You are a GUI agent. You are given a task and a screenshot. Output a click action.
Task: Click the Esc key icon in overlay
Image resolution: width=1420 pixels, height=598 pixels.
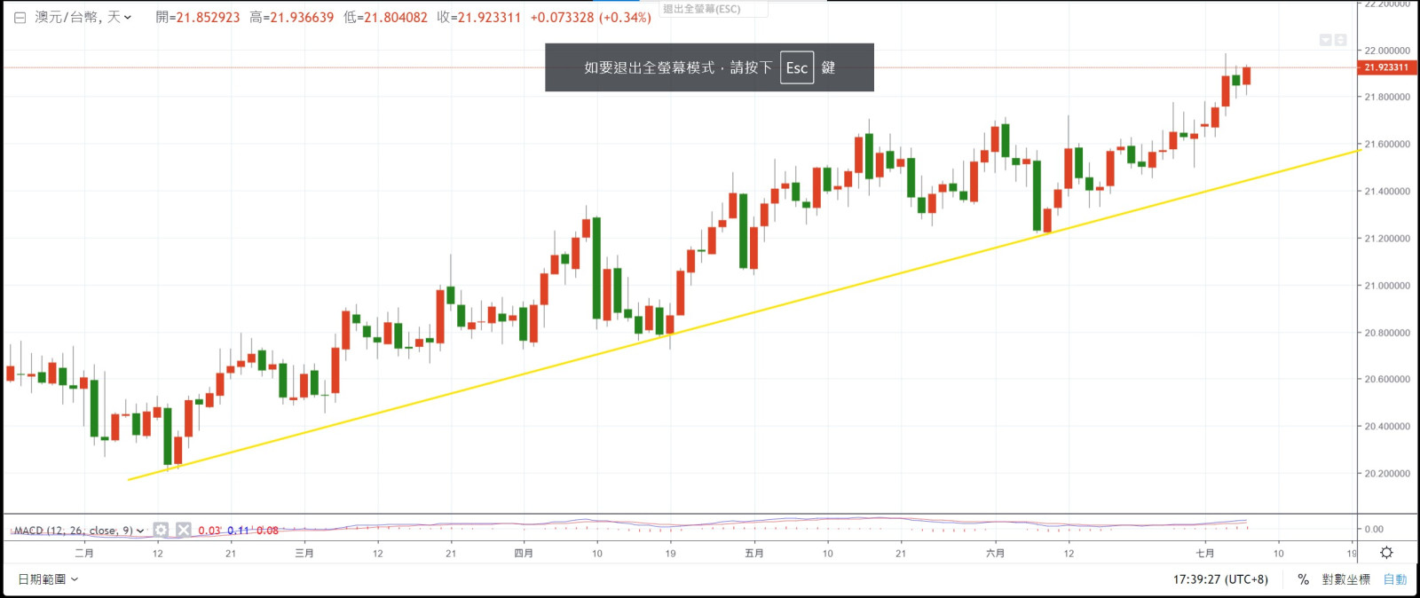click(796, 67)
